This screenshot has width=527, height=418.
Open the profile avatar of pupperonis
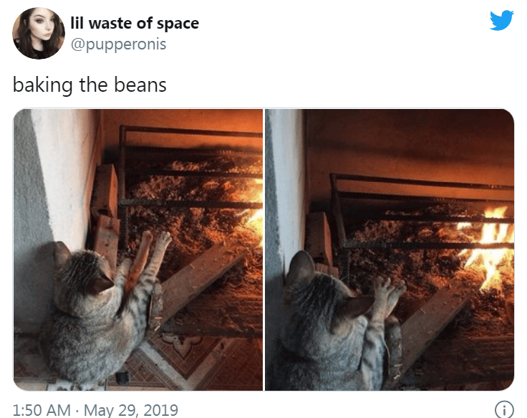point(39,33)
